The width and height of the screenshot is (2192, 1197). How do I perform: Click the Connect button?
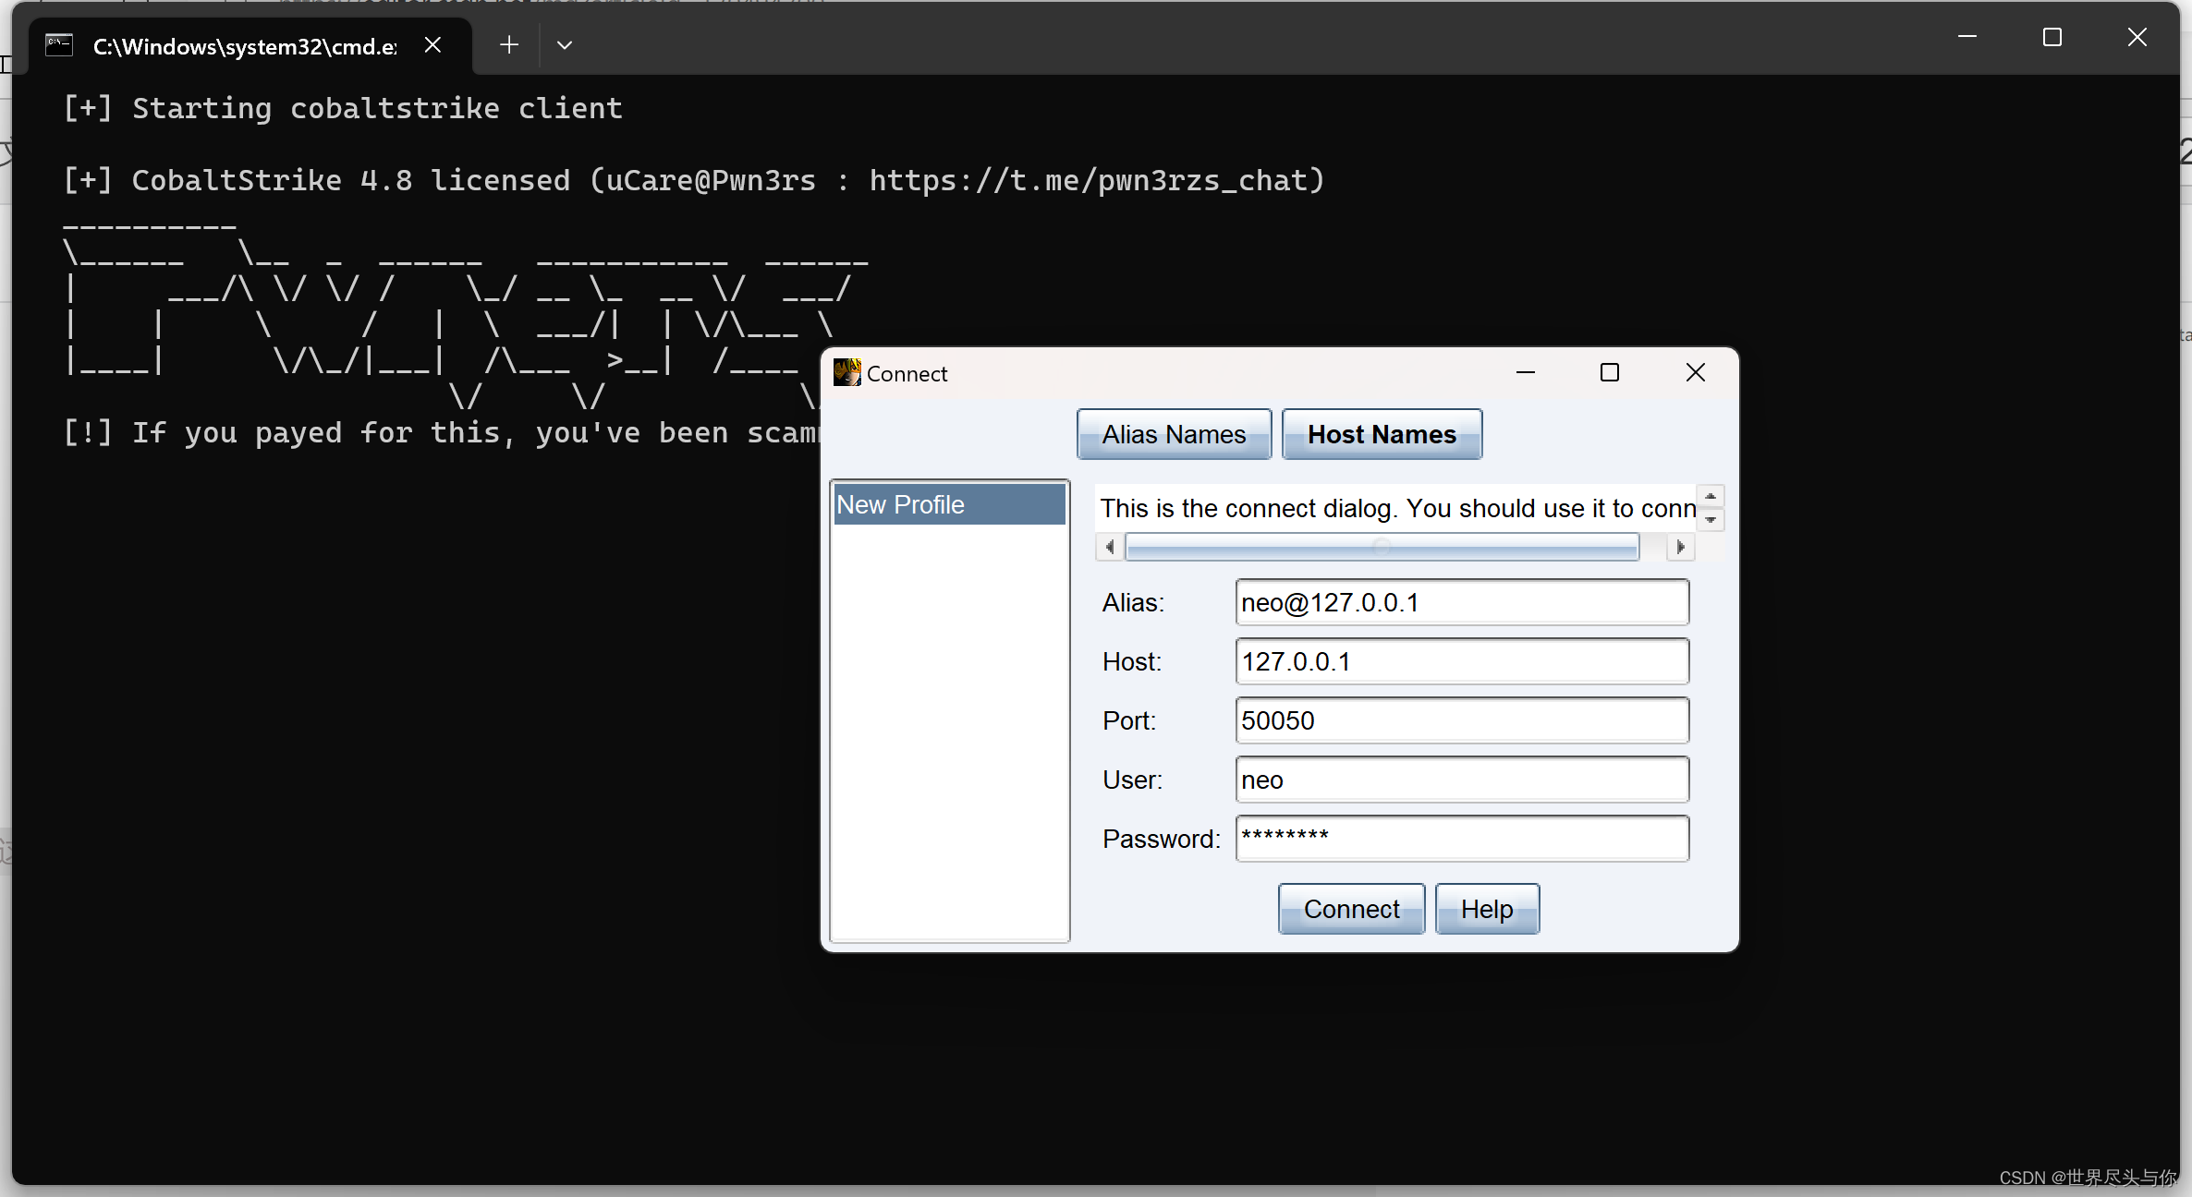(1350, 909)
